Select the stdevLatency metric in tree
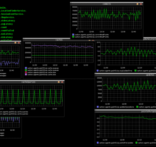Screen dimensions: 156x147 click(x=8, y=20)
